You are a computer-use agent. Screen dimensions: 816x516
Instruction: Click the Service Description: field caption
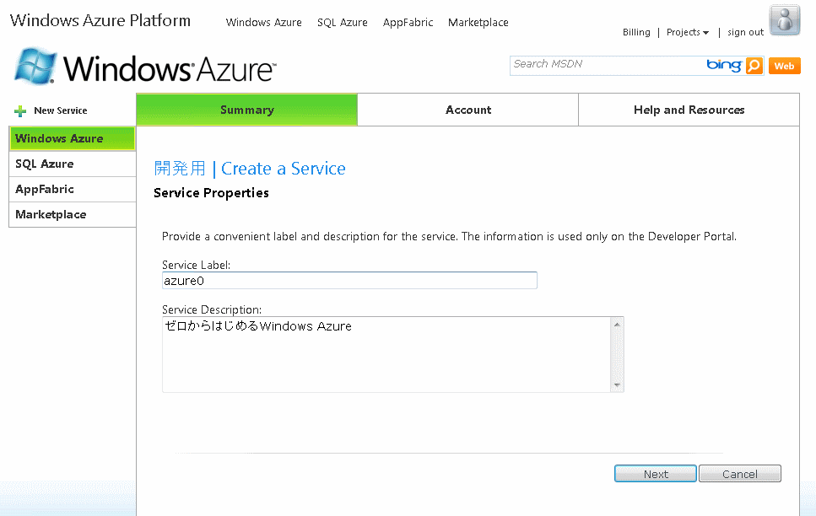pyautogui.click(x=212, y=309)
